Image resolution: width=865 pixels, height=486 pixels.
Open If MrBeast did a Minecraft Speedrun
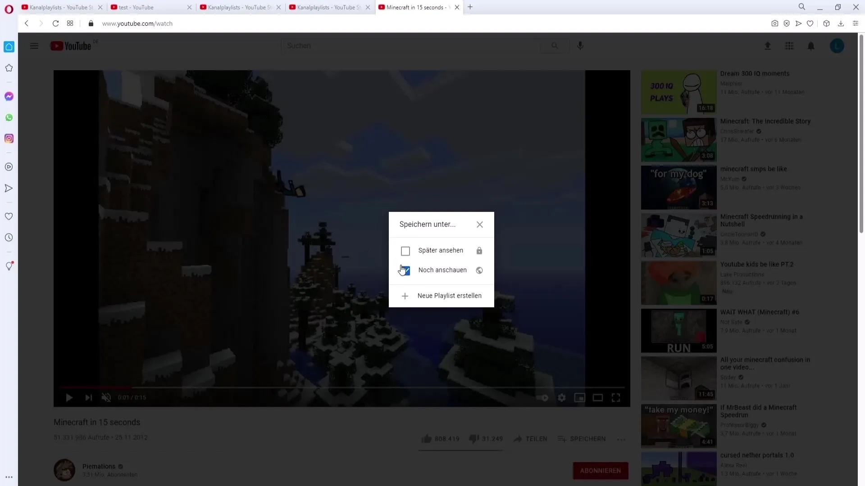[x=758, y=411]
